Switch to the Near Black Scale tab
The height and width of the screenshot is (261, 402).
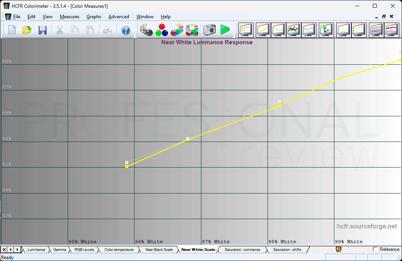point(159,250)
